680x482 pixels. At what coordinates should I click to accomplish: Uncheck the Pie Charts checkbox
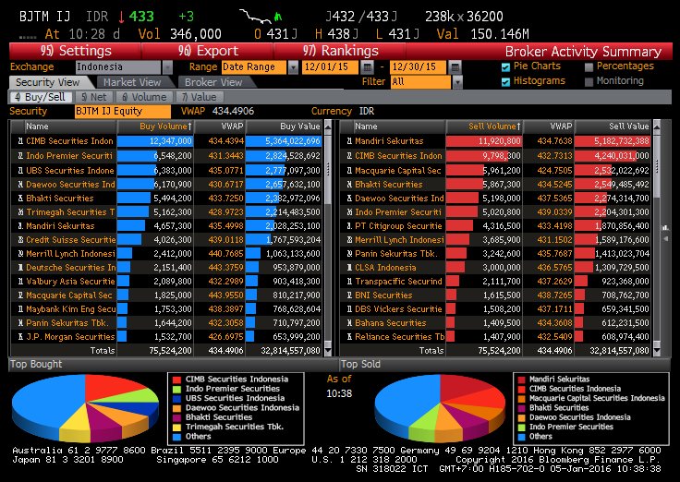[505, 67]
